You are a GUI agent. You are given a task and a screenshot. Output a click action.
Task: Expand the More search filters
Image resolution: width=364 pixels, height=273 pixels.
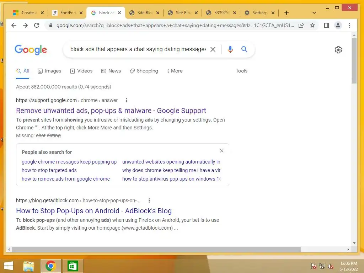point(175,71)
